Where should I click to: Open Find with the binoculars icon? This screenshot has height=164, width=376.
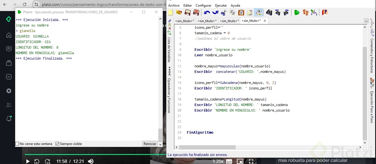(269, 12)
